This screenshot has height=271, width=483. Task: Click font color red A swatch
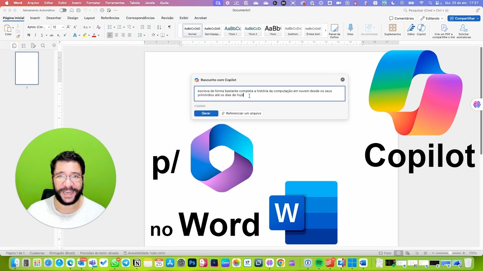tap(94, 35)
